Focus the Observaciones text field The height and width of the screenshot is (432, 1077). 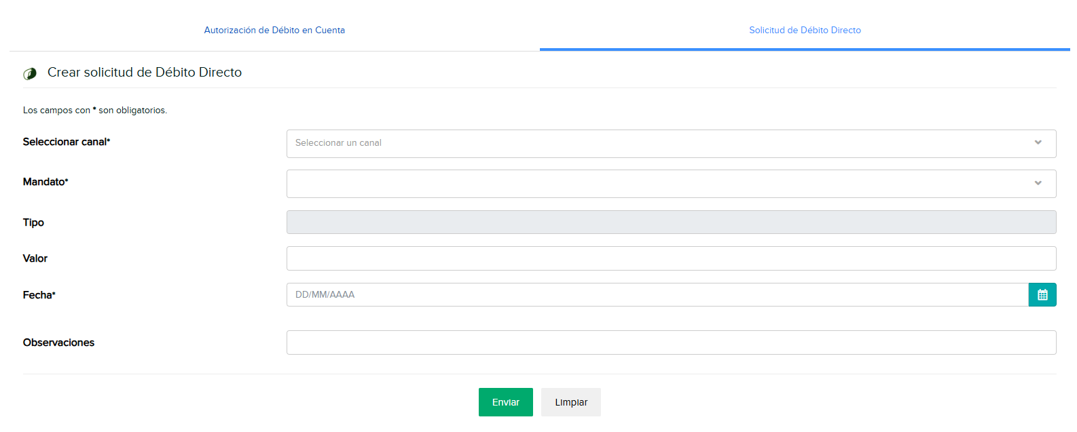(671, 342)
